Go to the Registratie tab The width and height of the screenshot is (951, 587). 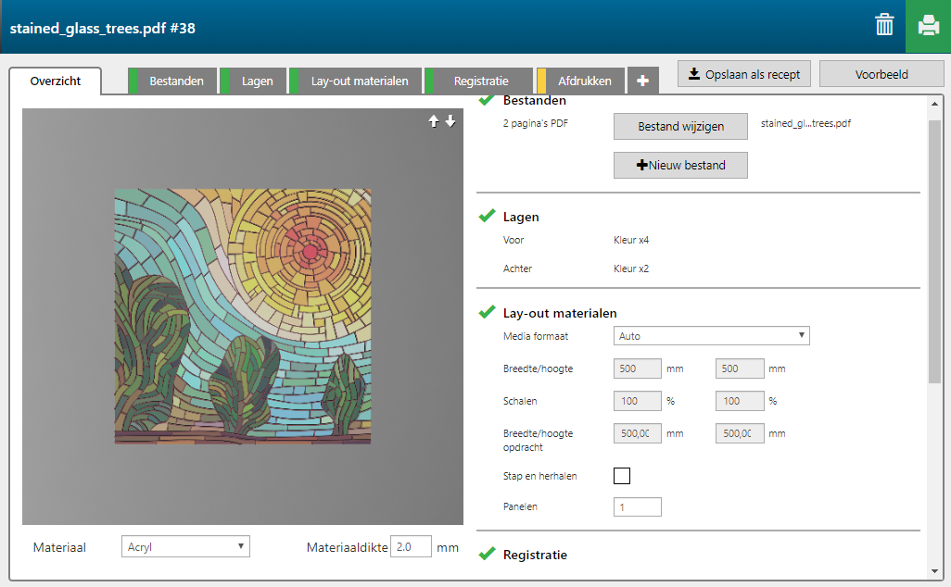tap(478, 81)
